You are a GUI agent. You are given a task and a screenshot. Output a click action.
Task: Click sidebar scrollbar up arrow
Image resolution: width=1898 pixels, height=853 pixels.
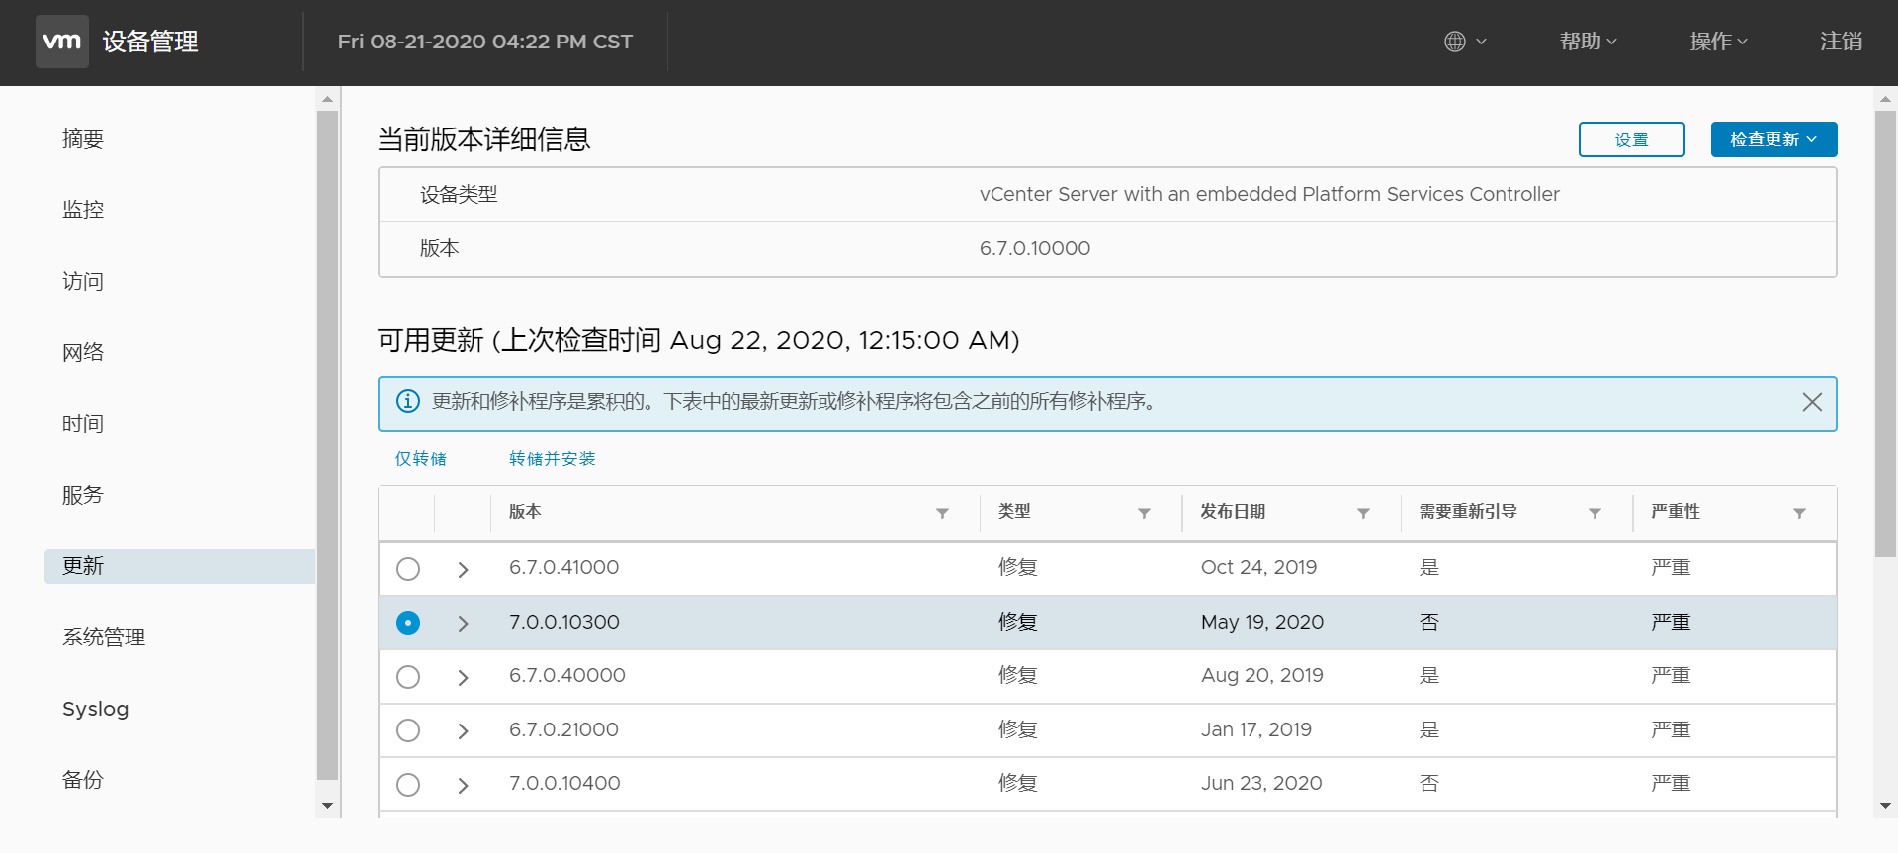(x=328, y=99)
